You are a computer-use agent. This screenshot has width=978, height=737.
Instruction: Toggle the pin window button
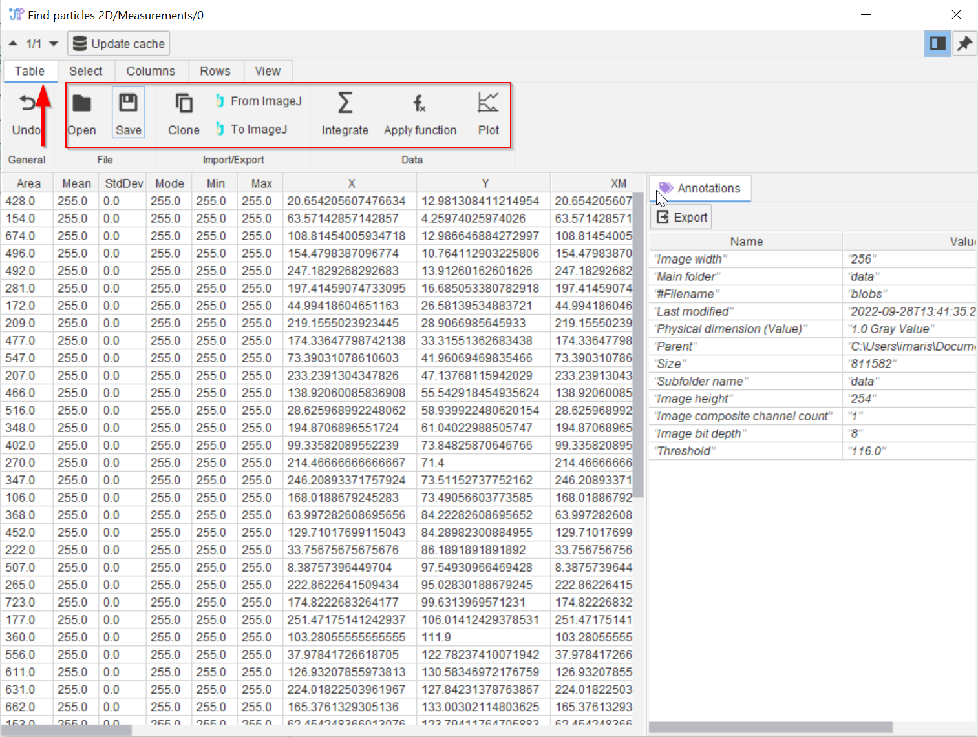click(x=964, y=43)
